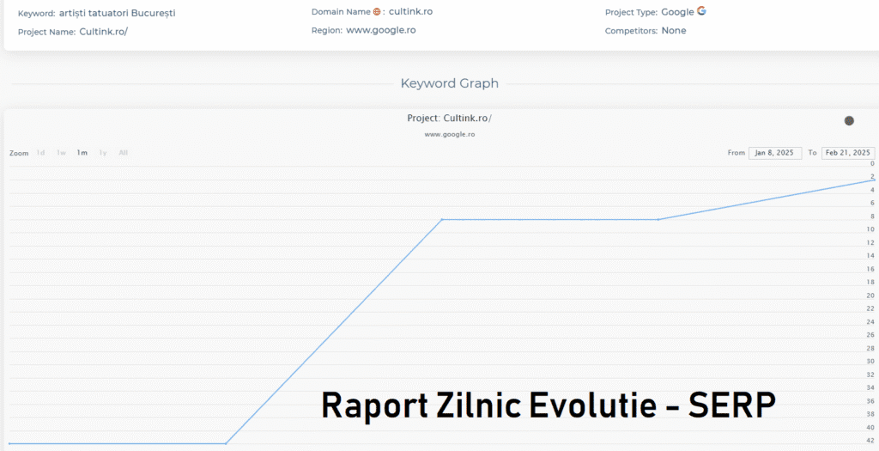Click the chart title Project: Cultink.ro/
This screenshot has width=879, height=451.
[x=449, y=119]
